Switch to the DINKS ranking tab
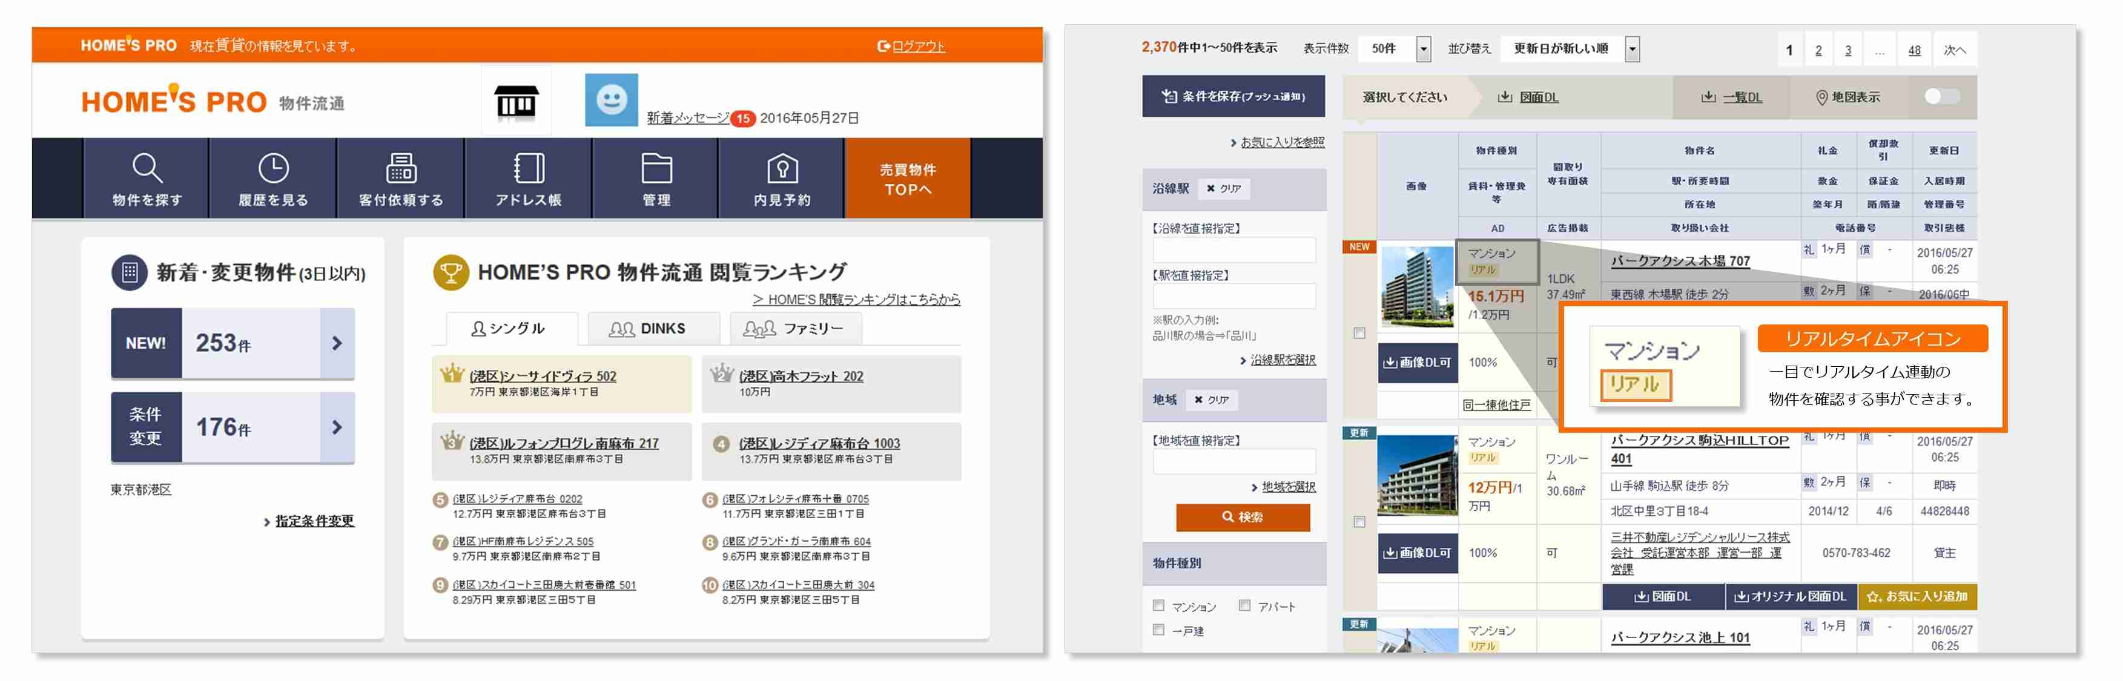 (x=655, y=327)
